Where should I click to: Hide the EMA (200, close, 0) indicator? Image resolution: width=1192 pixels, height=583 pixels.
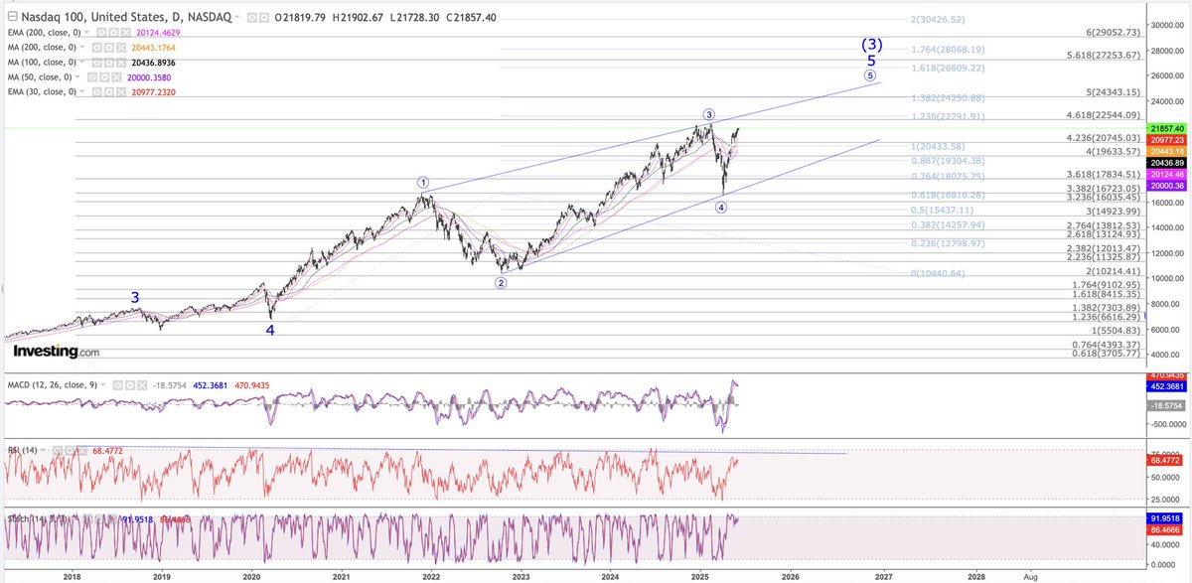click(x=101, y=33)
